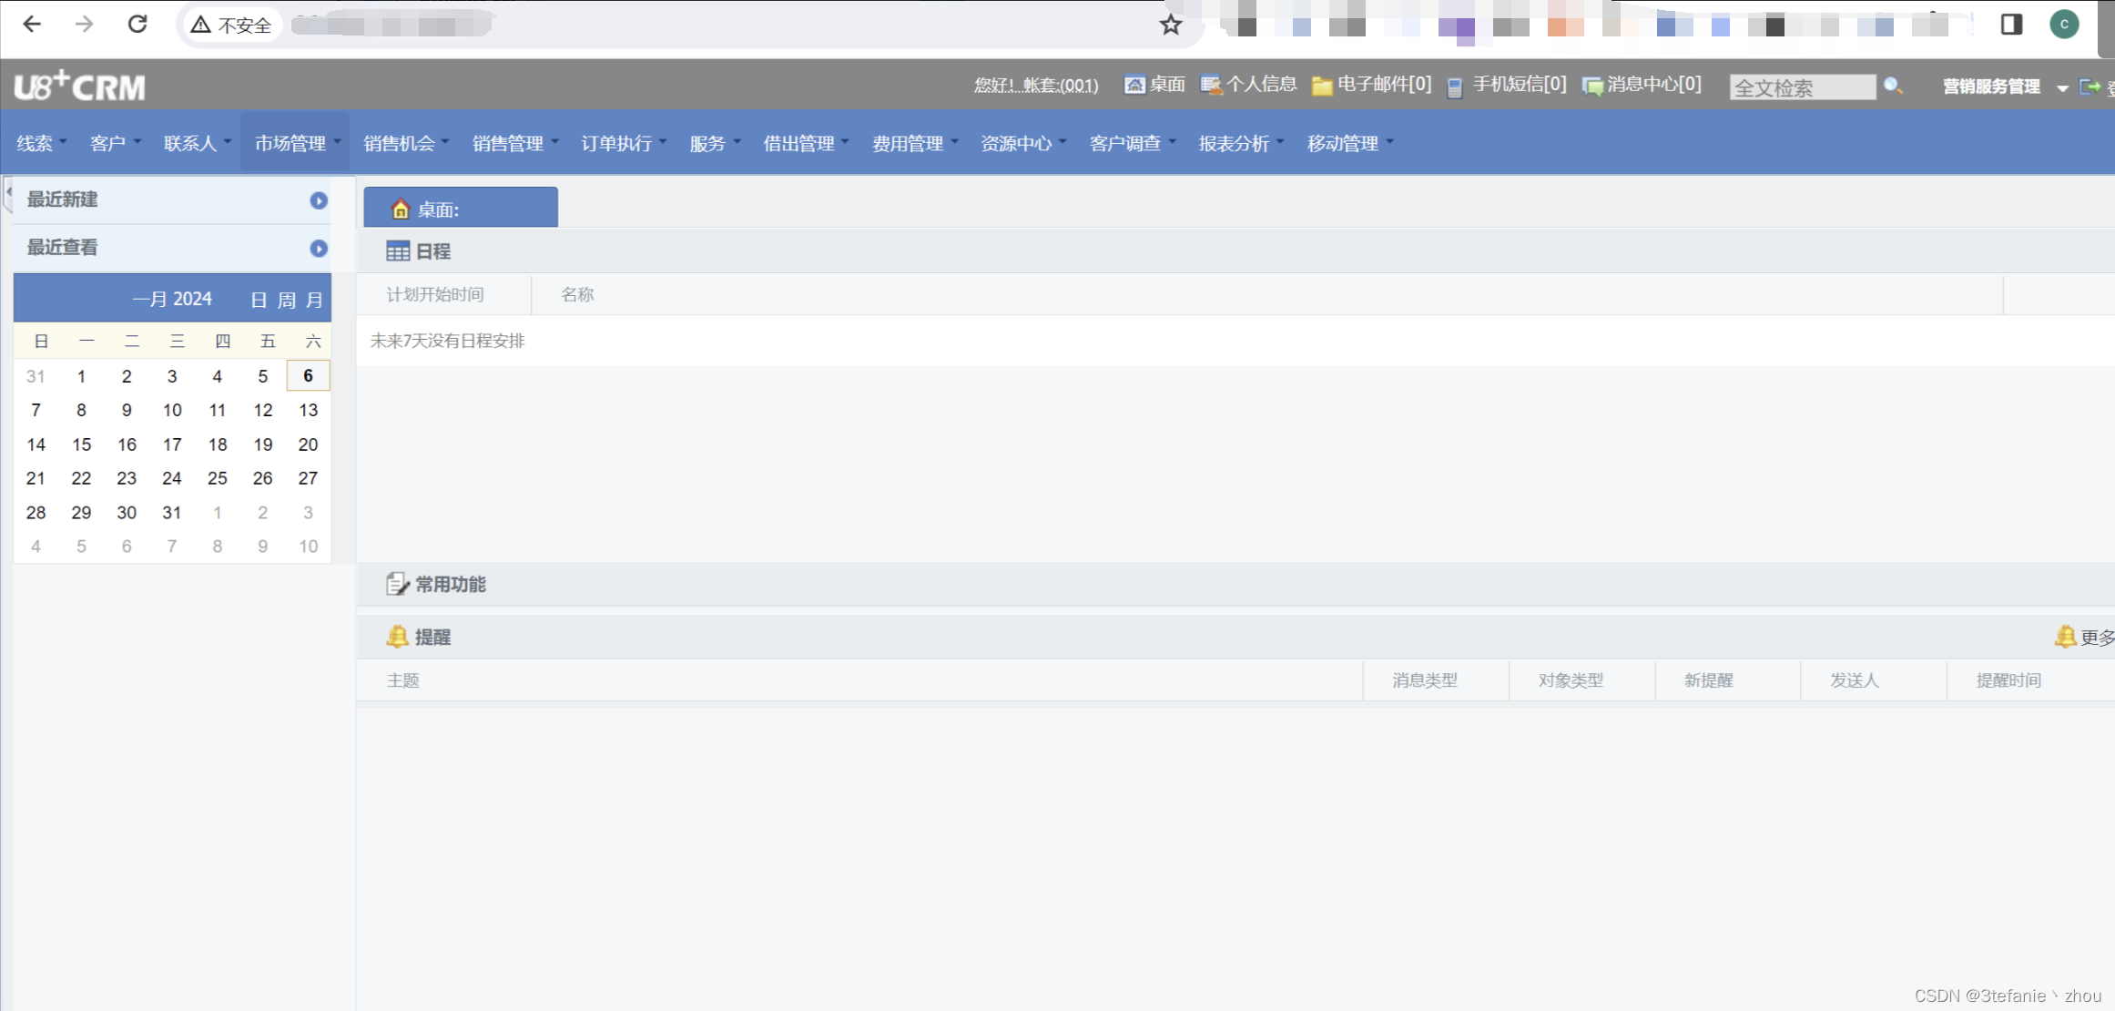Click the 日程 calendar grid icon
2115x1011 pixels.
[x=398, y=251]
